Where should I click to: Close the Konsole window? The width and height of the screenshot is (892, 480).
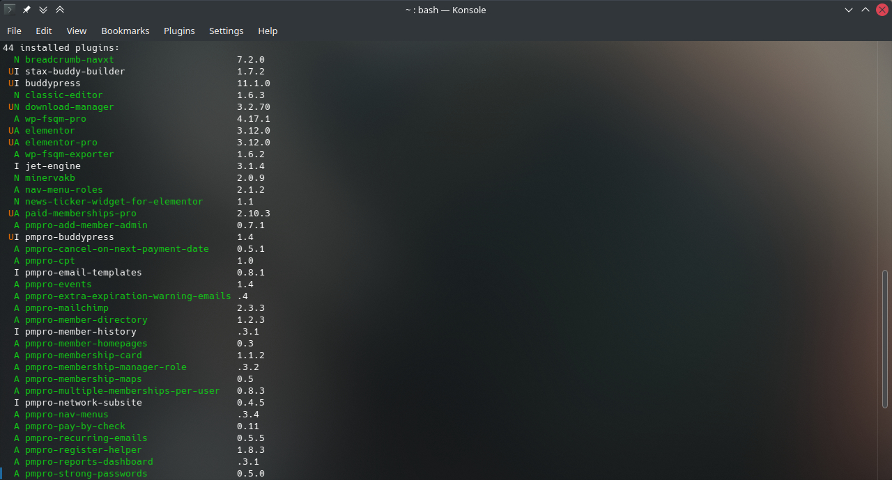(882, 10)
